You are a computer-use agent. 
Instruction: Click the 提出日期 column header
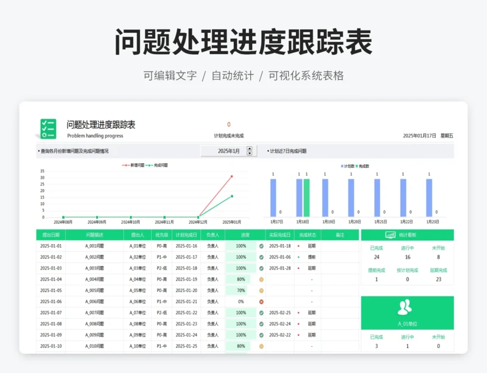point(51,235)
